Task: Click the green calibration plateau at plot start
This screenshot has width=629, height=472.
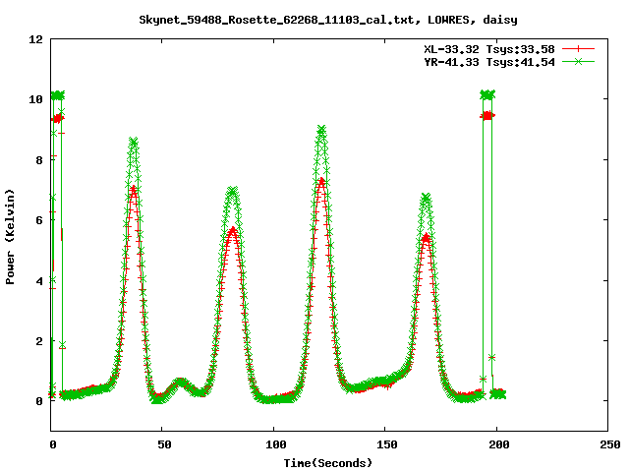Action: (58, 95)
